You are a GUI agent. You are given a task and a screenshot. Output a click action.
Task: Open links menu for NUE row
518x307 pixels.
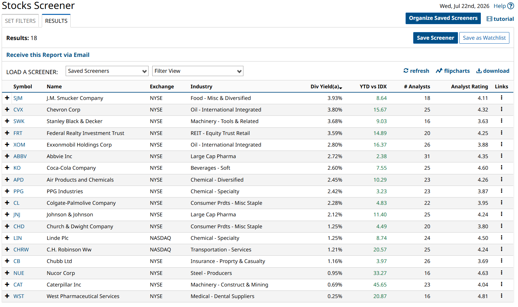coord(501,273)
